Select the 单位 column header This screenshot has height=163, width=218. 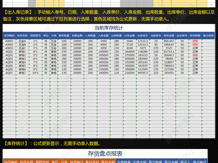tap(46, 36)
